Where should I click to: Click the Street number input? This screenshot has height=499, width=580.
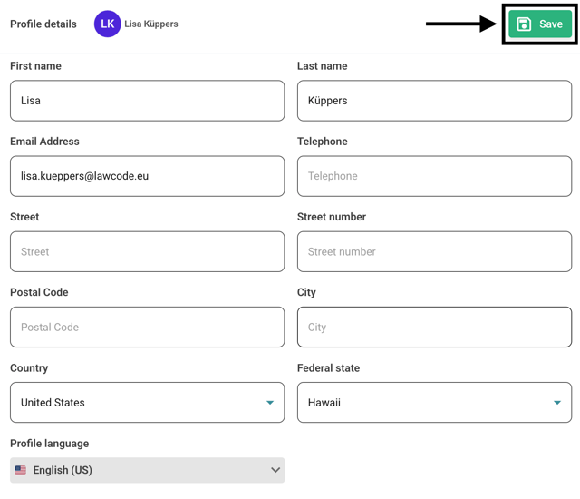coord(434,251)
